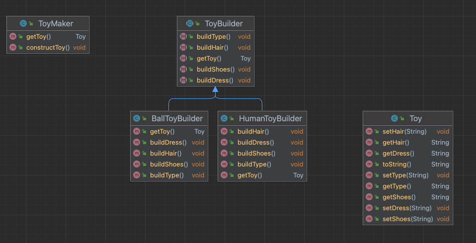The width and height of the screenshot is (476, 243).
Task: Click abstract method icon beside ToyBuilder buildDress()
Action: (x=183, y=80)
